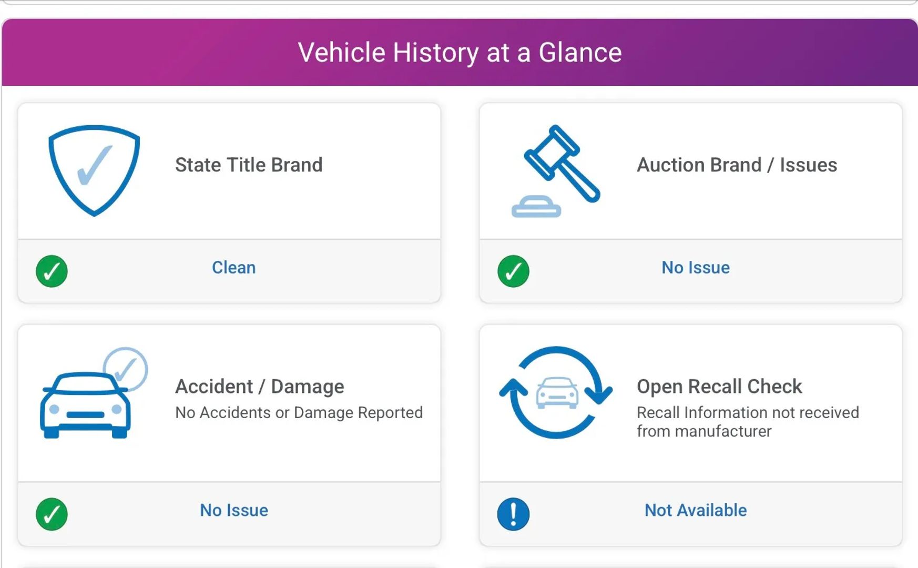Select the Open Recall Check heading

719,387
